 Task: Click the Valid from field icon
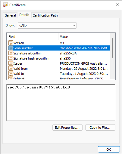pos(11,69)
